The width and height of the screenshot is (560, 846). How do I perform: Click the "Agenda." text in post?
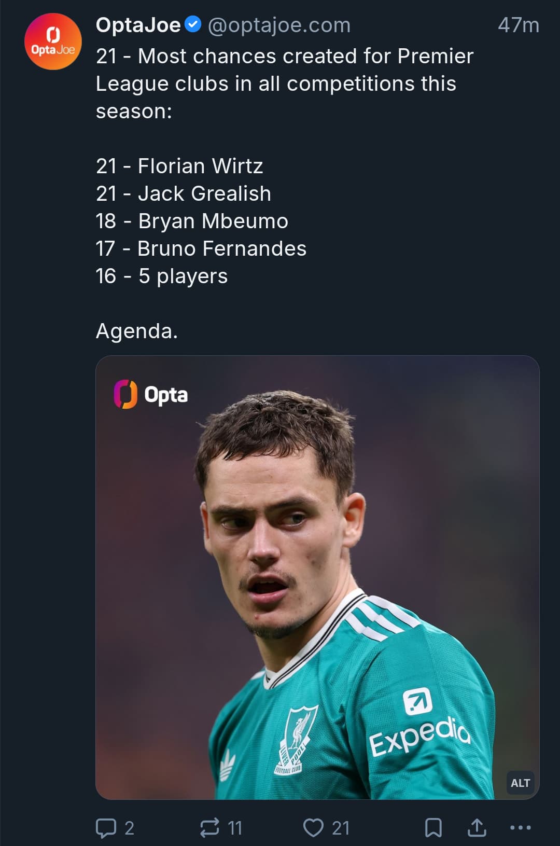pos(137,331)
